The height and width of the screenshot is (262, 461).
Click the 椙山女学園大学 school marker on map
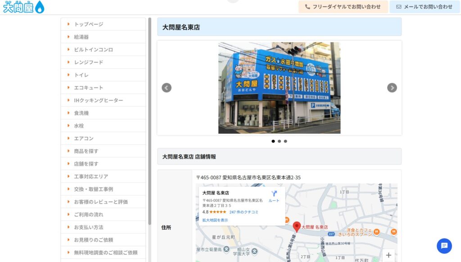255,251
